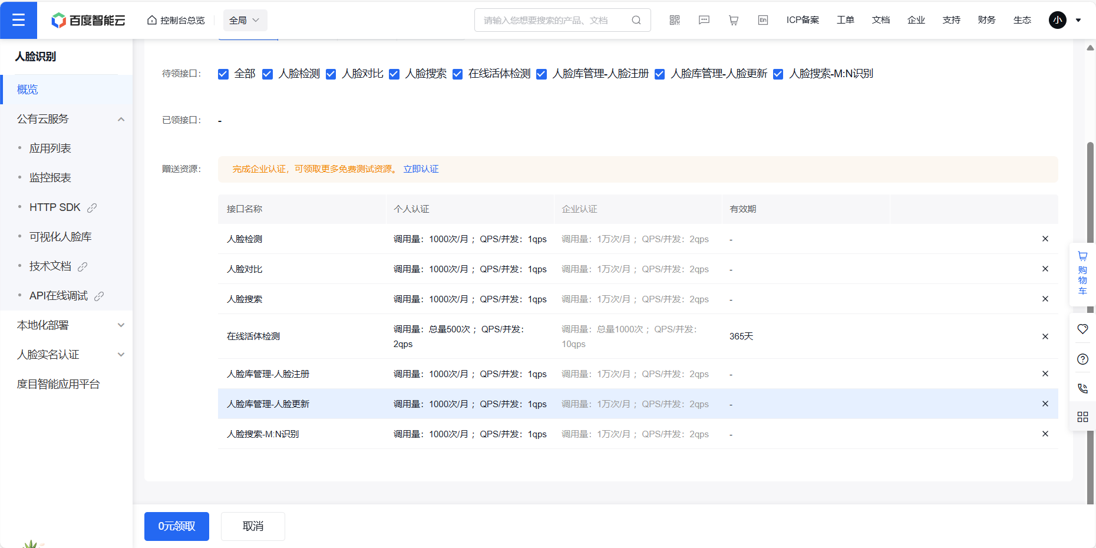Uncheck the 人脸库管理-人脸注册 checkbox
The width and height of the screenshot is (1096, 548).
[542, 74]
